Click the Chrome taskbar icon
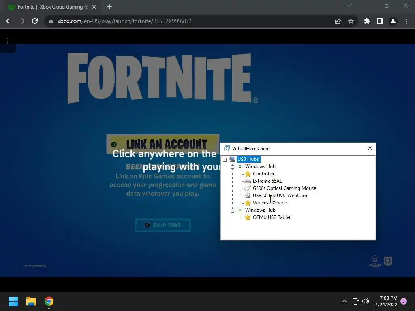Viewport: 415px width, 311px height. pos(49,301)
